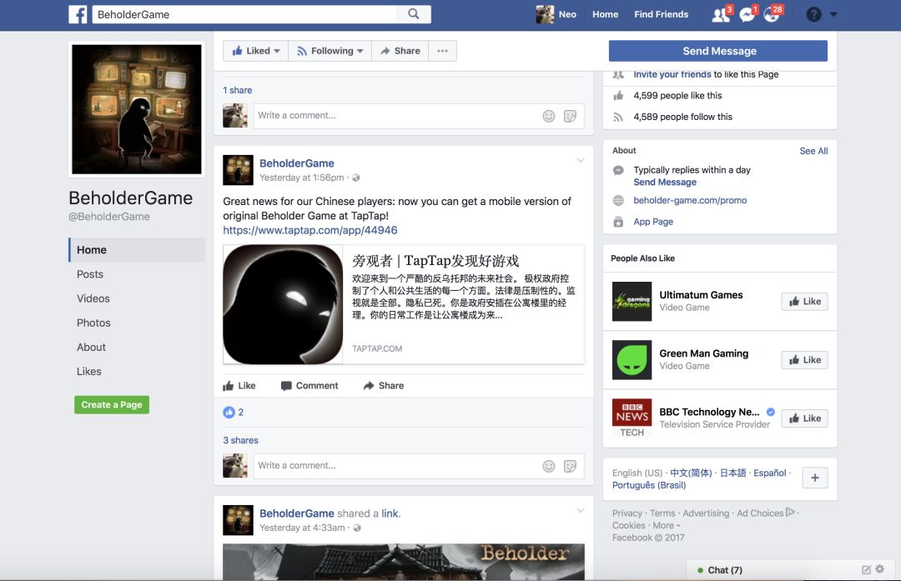Click Write a comment field under 3 shares
901x581 pixels.
click(x=396, y=466)
